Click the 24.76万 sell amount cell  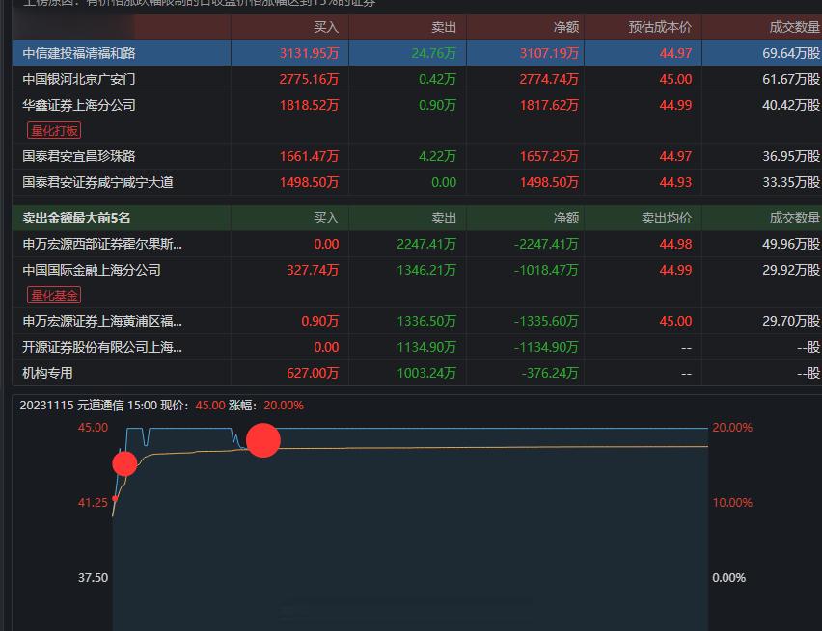[433, 53]
